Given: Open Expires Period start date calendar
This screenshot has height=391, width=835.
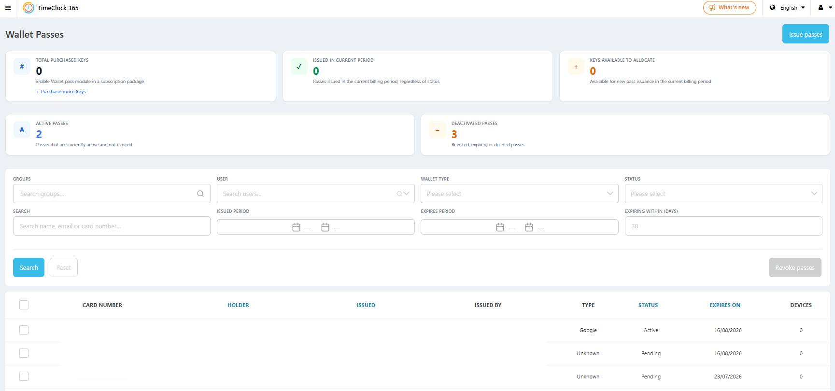Looking at the screenshot, I should click(500, 227).
